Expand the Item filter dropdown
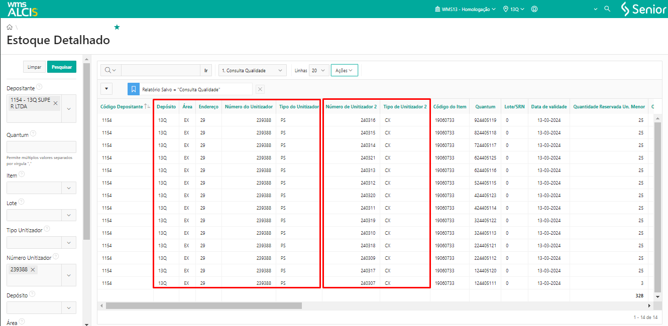This screenshot has width=668, height=326. point(69,188)
